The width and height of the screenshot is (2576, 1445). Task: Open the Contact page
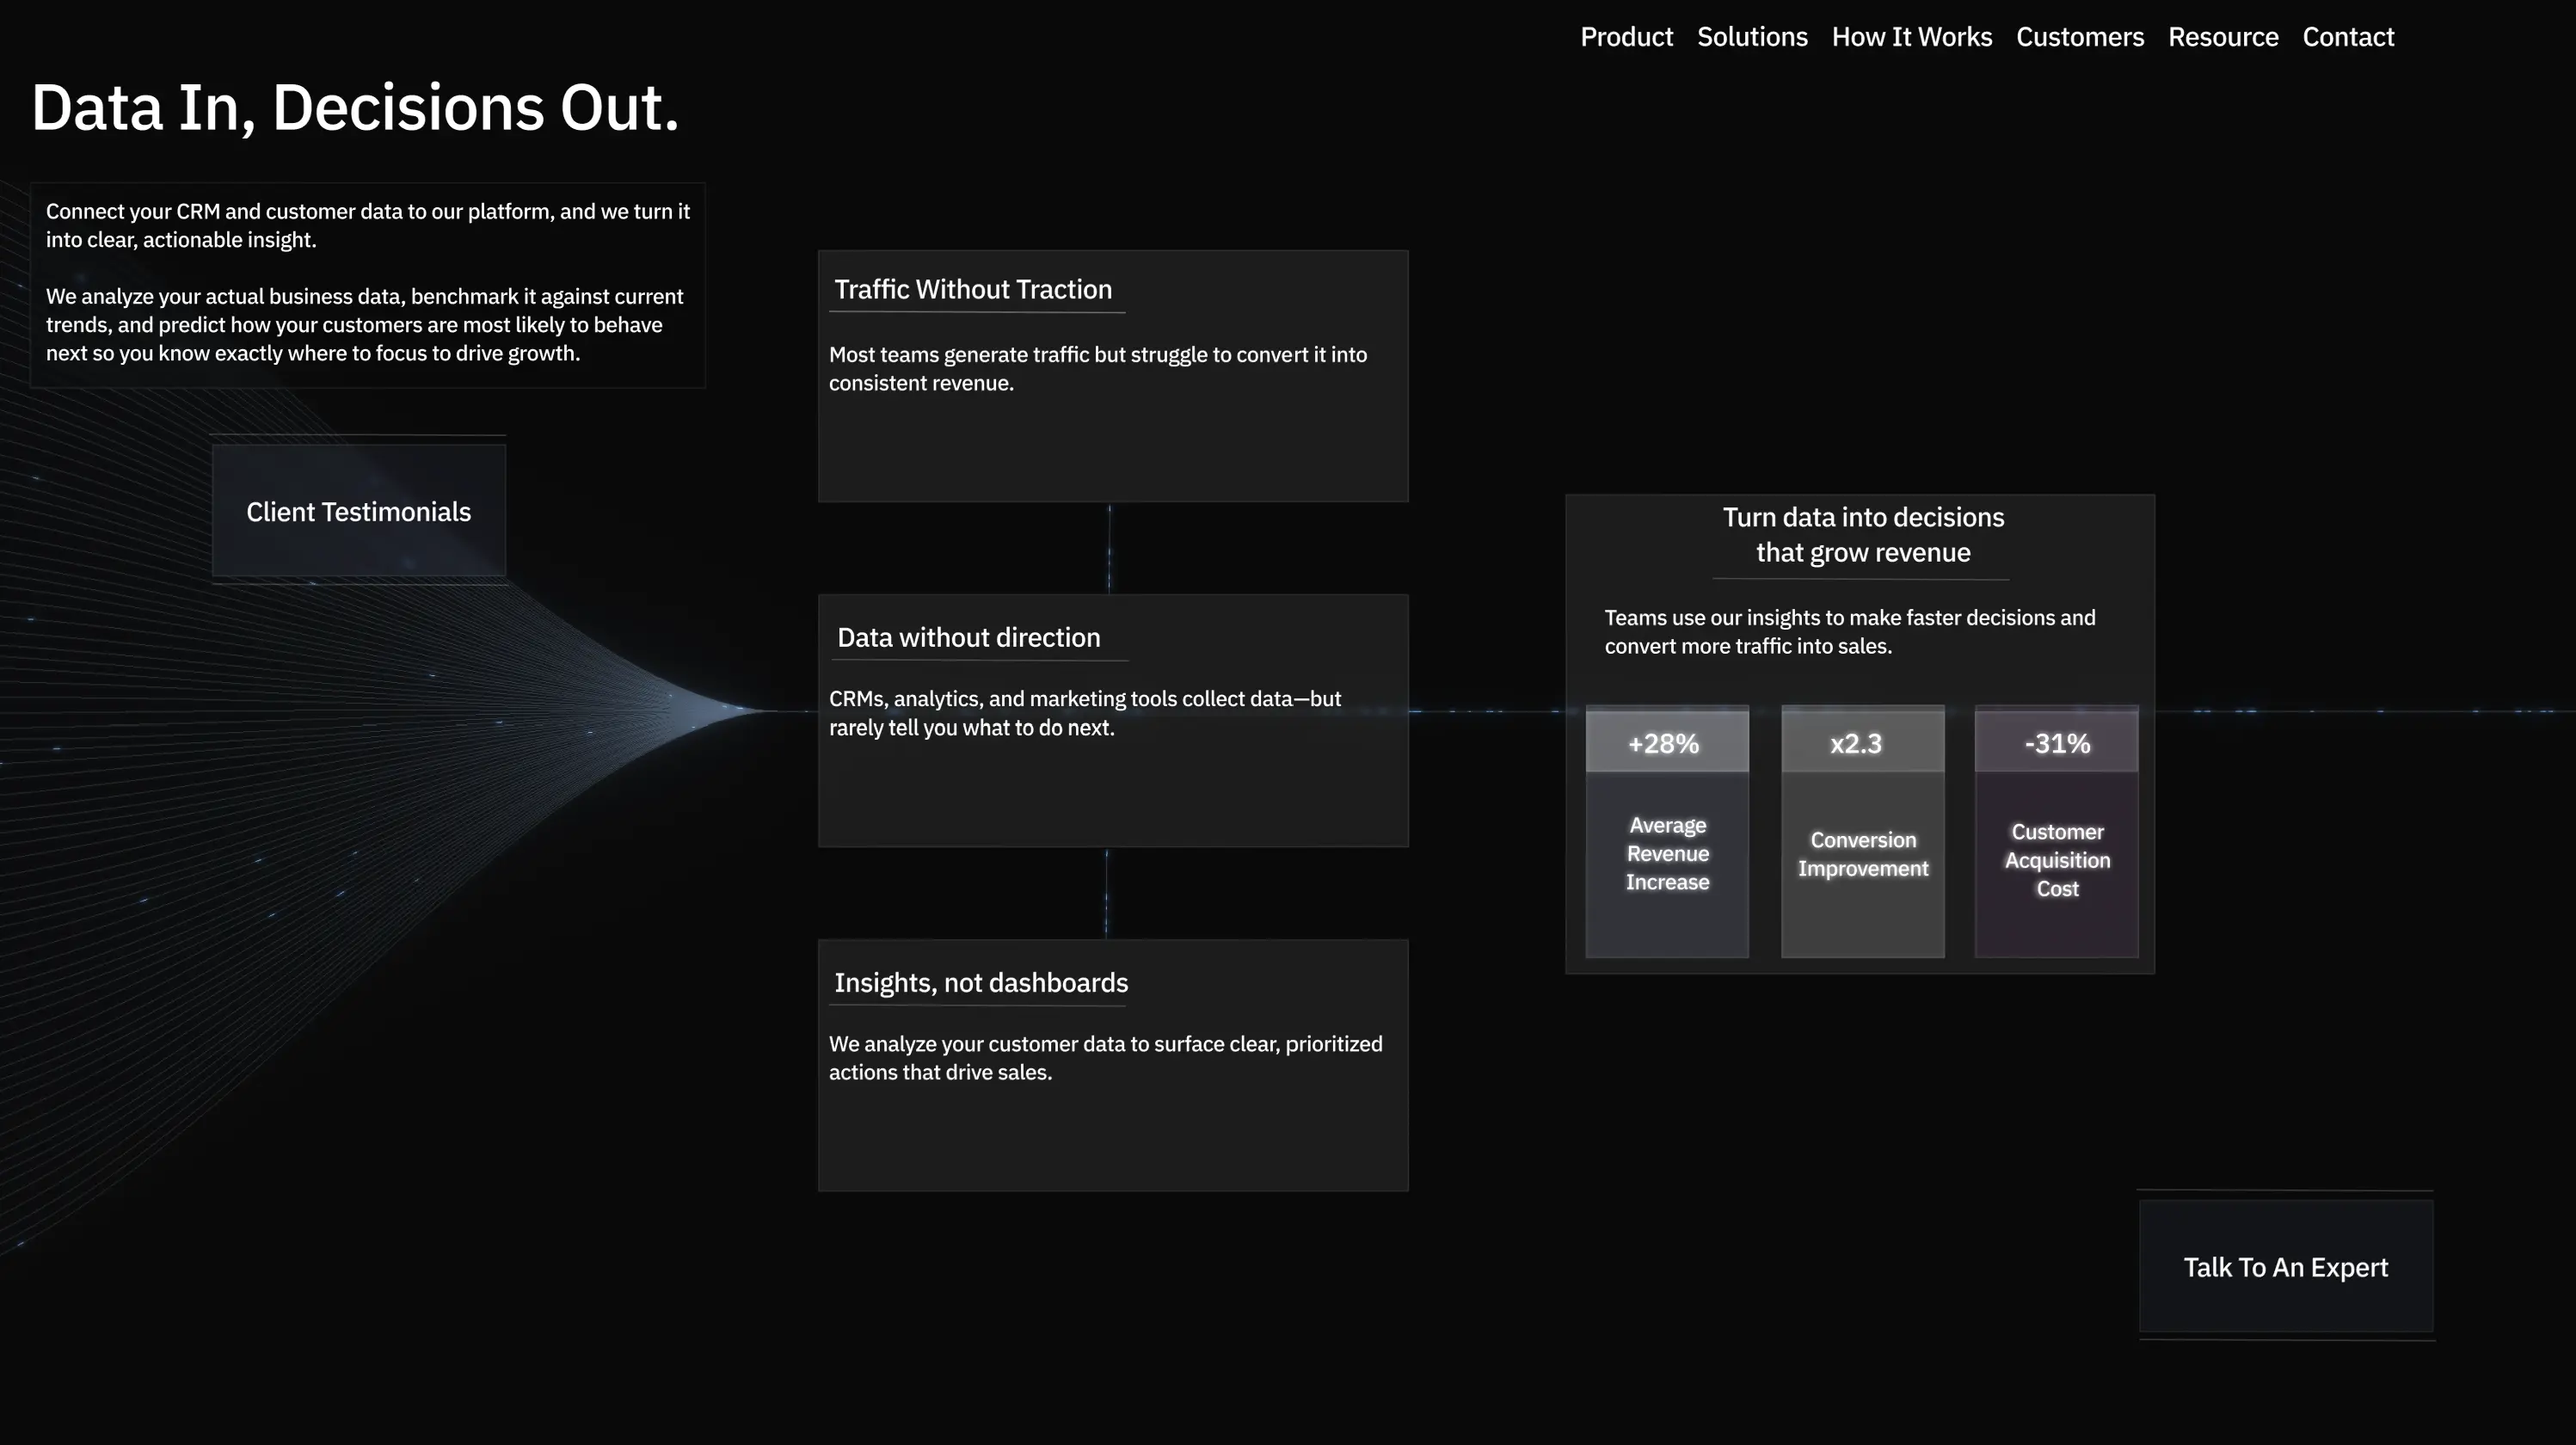(2348, 37)
